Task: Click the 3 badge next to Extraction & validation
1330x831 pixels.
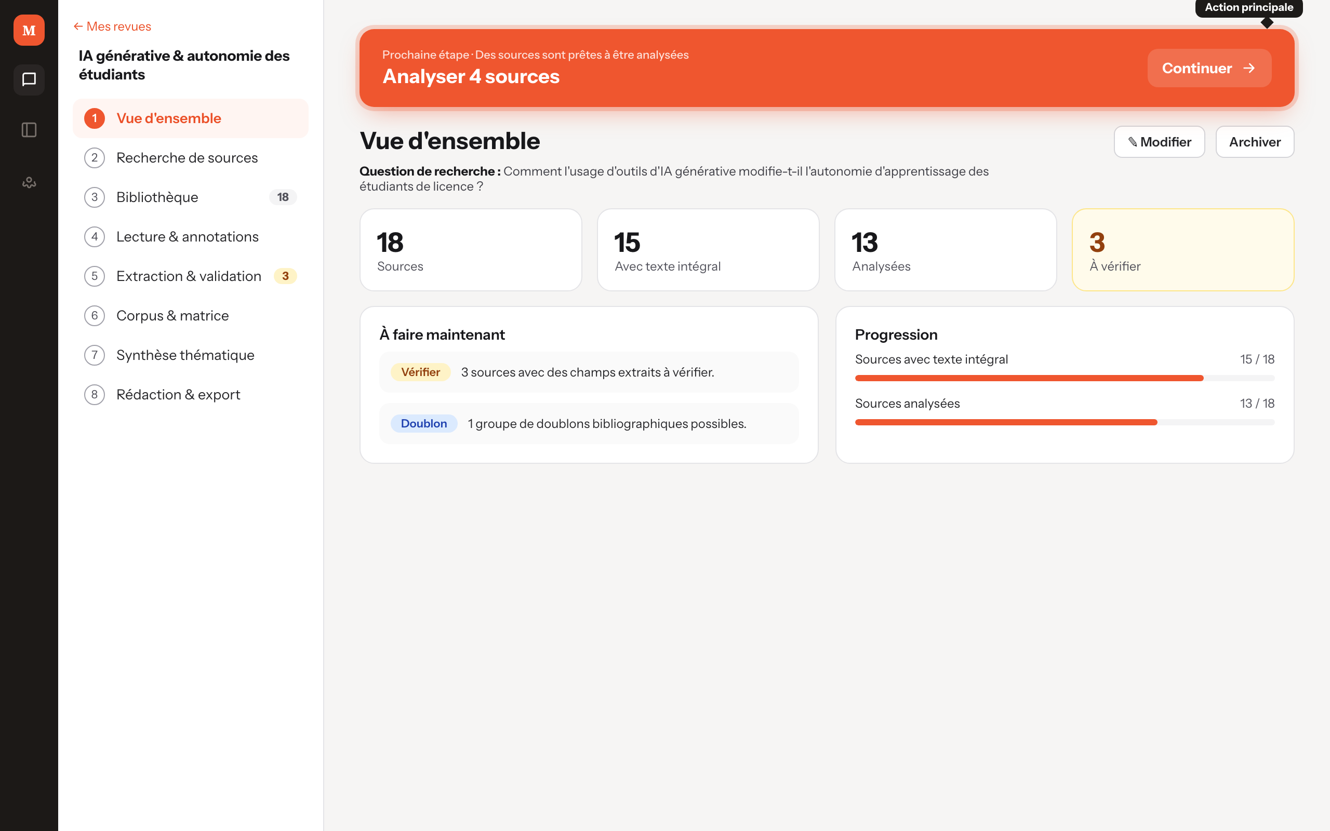Action: tap(285, 276)
